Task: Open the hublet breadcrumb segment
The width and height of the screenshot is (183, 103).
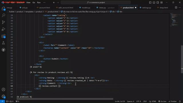Action: tap(12, 12)
